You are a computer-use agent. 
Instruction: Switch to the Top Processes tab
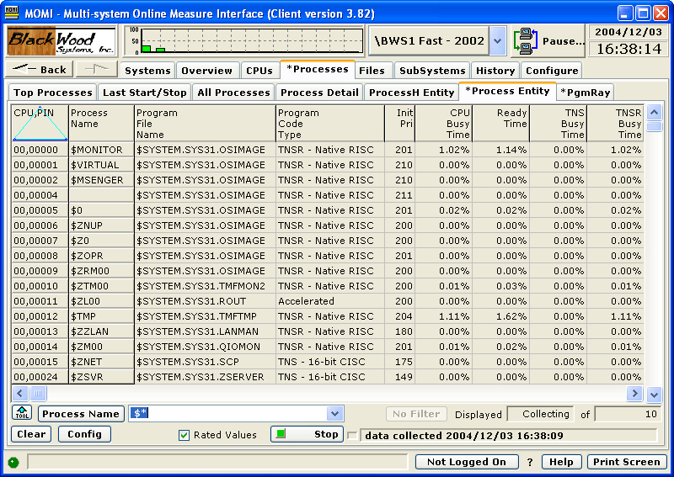click(53, 93)
